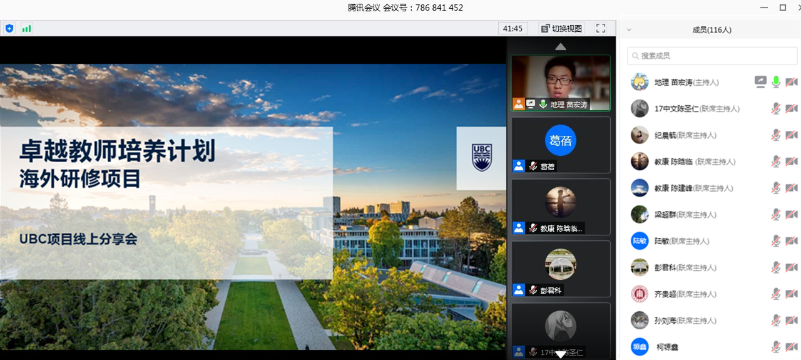Click the camera-off icon for 纪晨毓
The width and height of the screenshot is (801, 360).
tap(792, 135)
